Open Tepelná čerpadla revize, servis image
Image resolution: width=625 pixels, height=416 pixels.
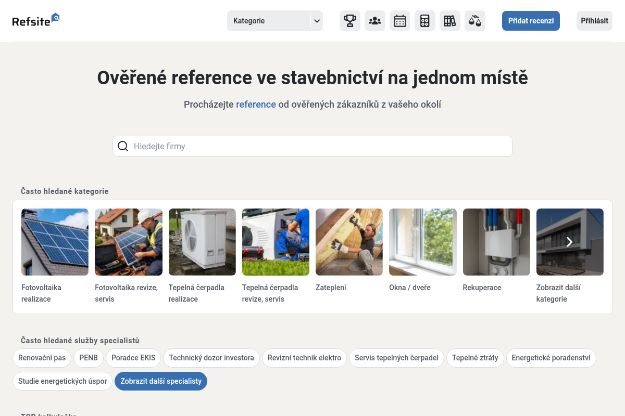point(276,242)
